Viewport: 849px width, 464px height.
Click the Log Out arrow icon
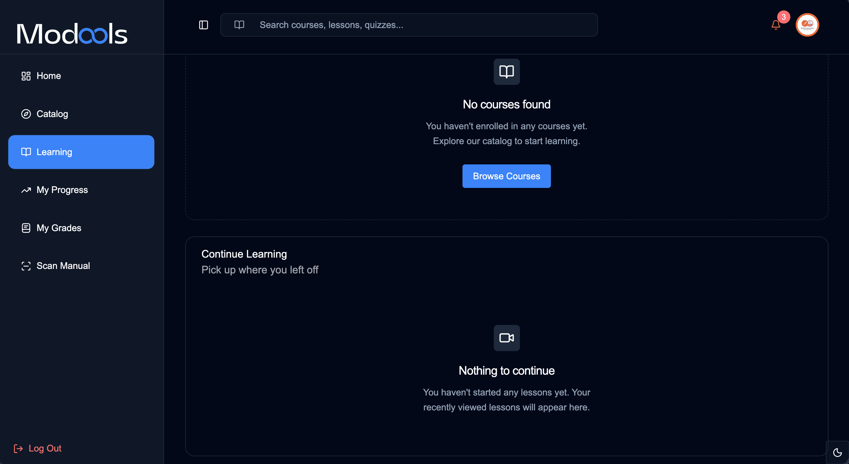coord(18,449)
